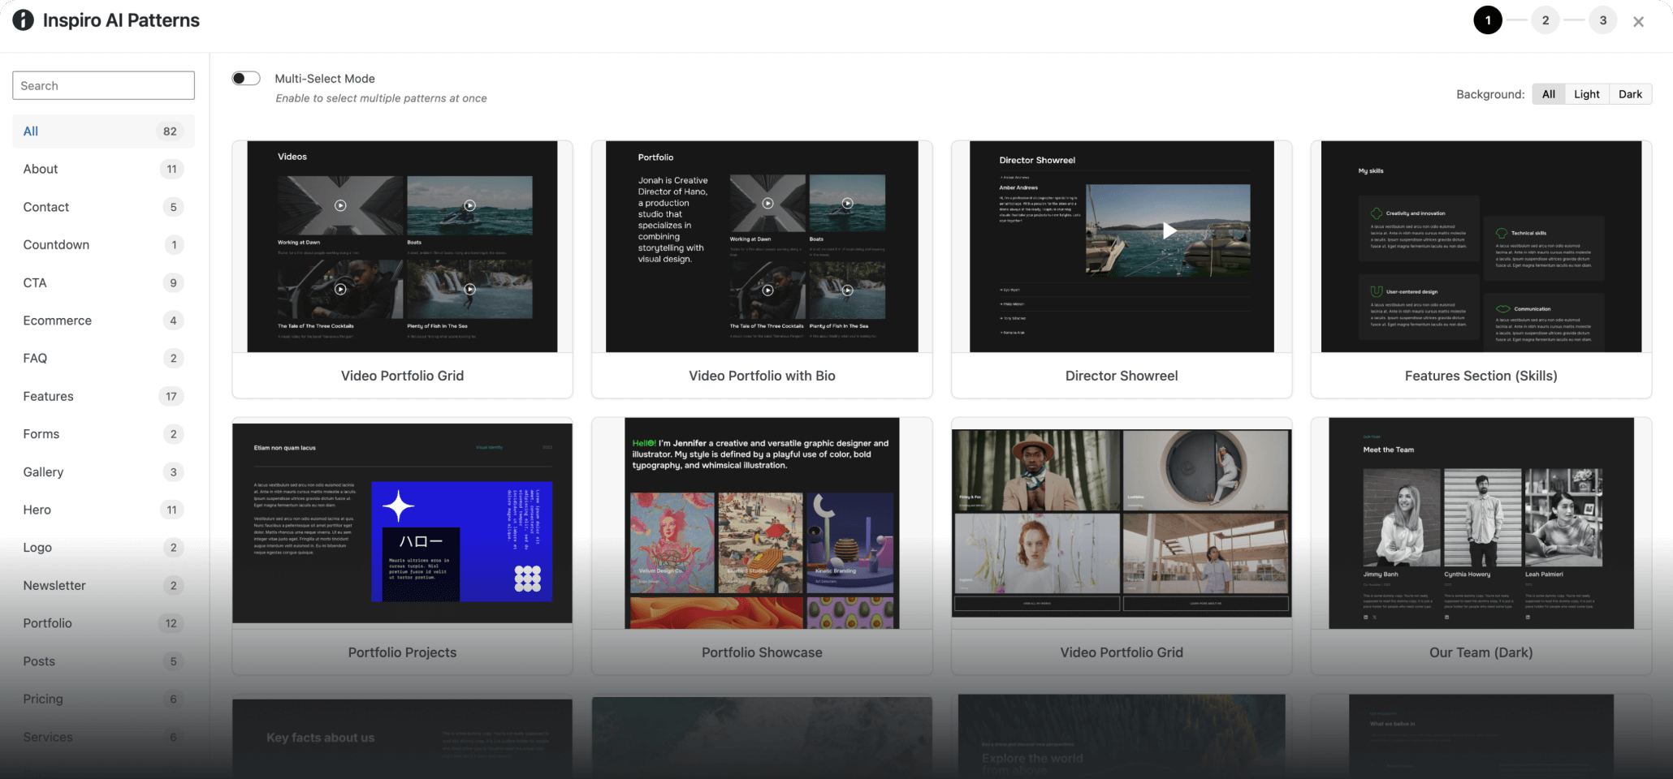
Task: Close the Inspiro AI Patterns dialog
Action: click(x=1638, y=22)
